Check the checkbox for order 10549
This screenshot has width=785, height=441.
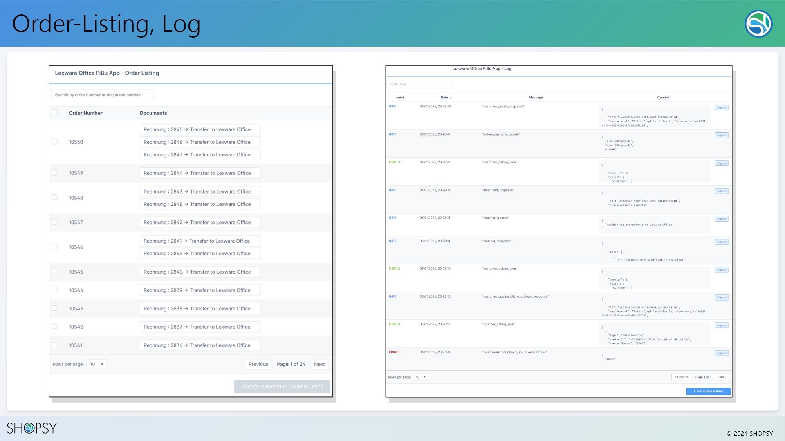55,173
